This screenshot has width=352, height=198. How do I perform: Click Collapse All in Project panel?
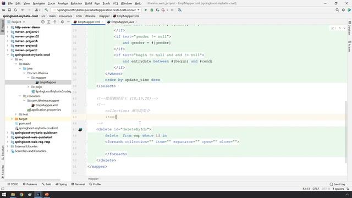[55, 22]
